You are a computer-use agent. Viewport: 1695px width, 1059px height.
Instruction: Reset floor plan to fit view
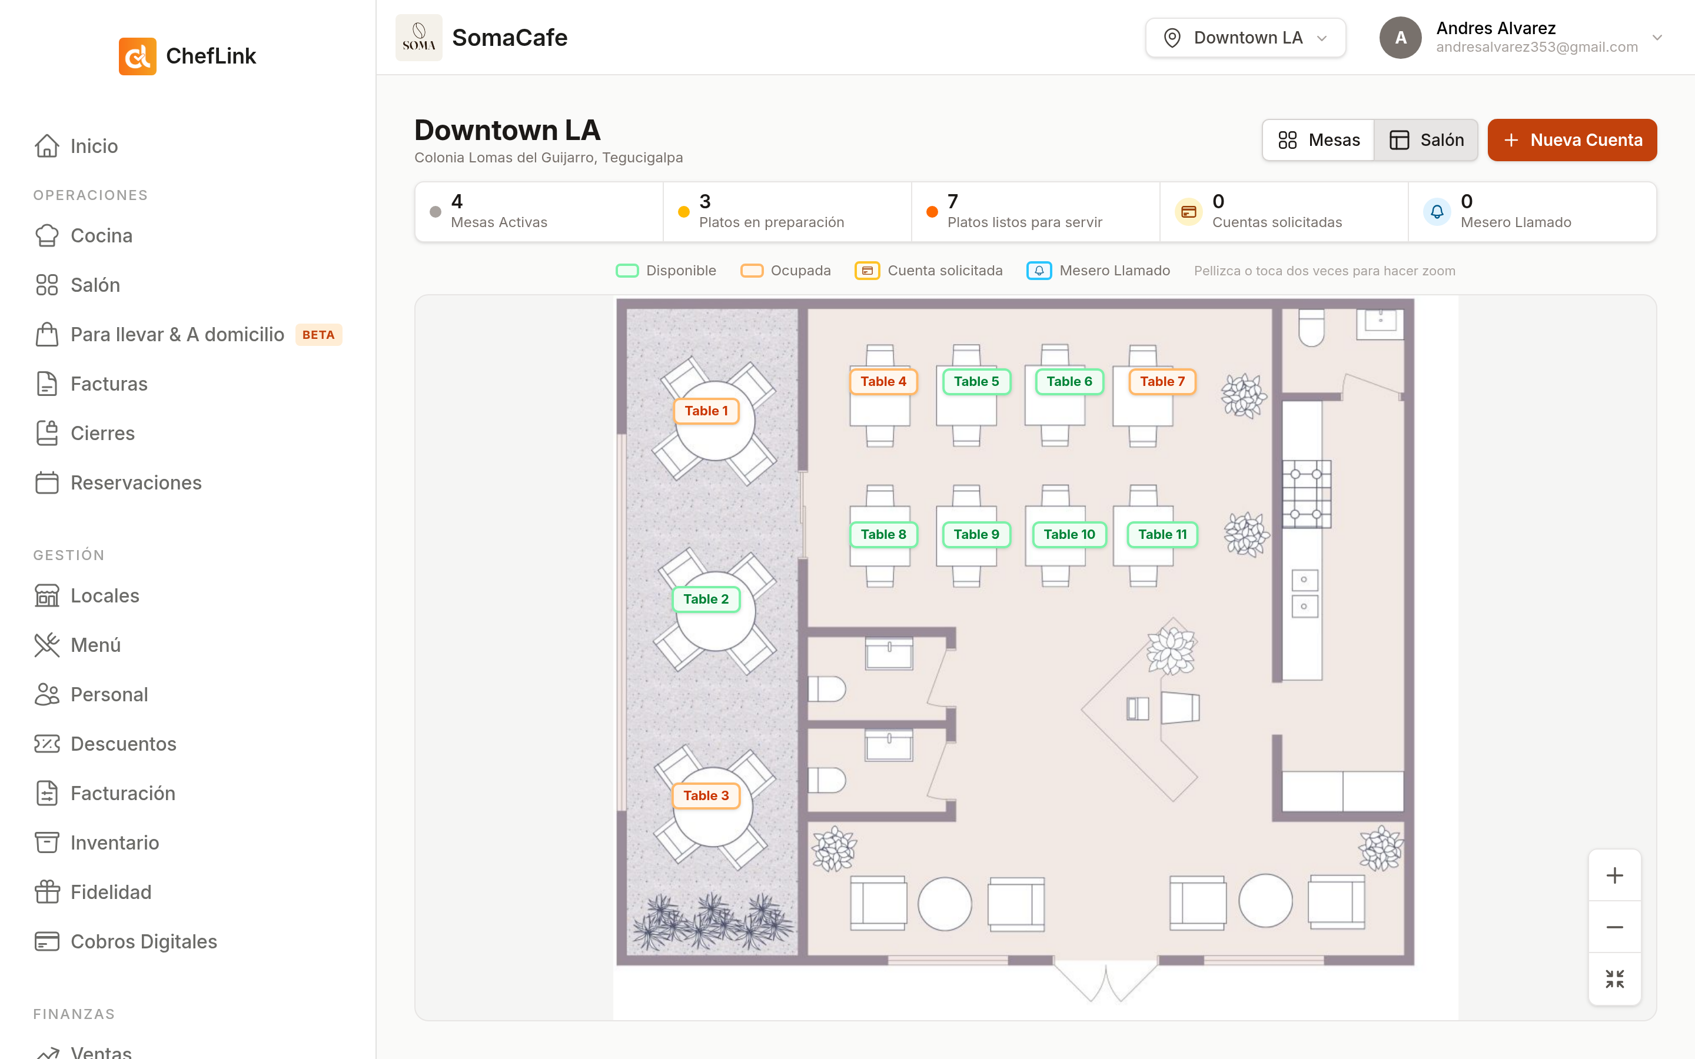click(x=1614, y=978)
